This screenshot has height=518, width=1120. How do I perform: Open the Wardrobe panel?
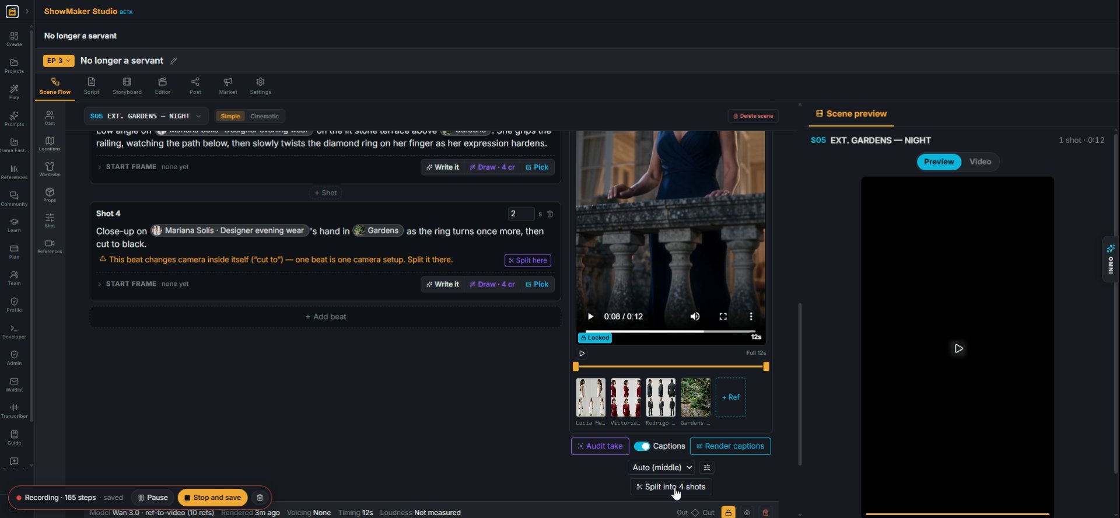point(50,169)
